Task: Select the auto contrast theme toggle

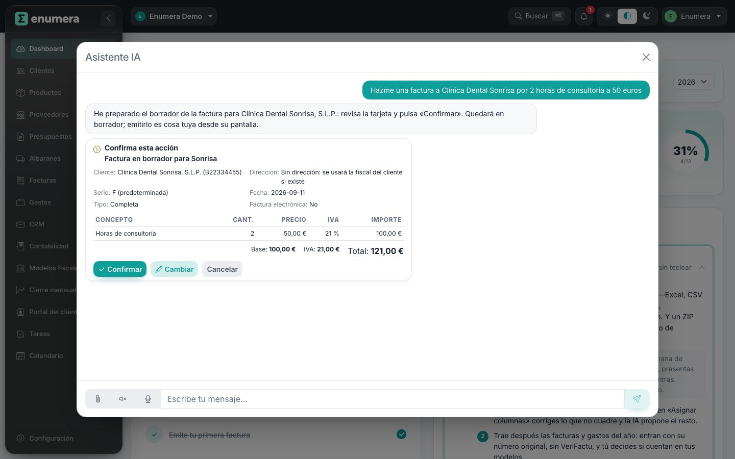Action: 627,16
